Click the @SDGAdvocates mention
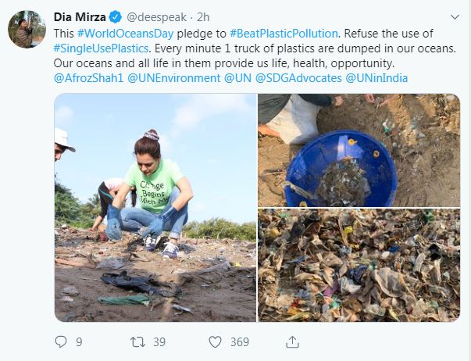 [298, 77]
